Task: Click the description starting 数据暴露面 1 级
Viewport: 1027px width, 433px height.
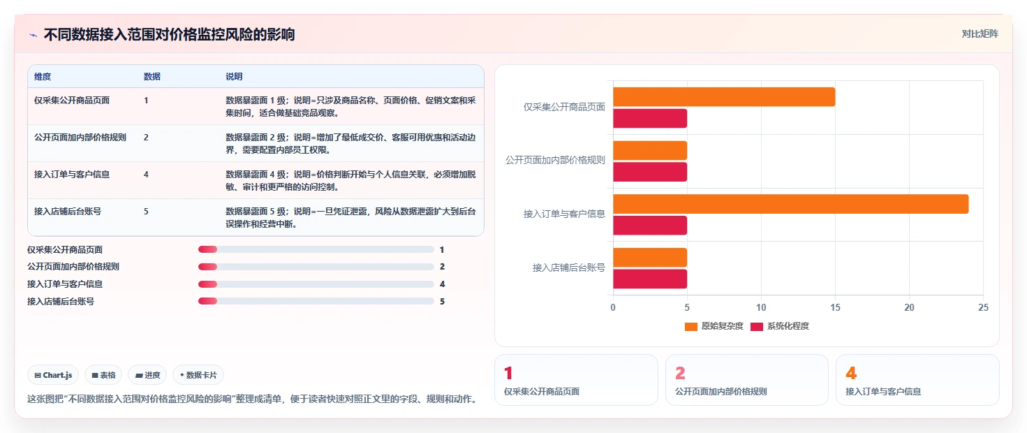Action: [351, 106]
